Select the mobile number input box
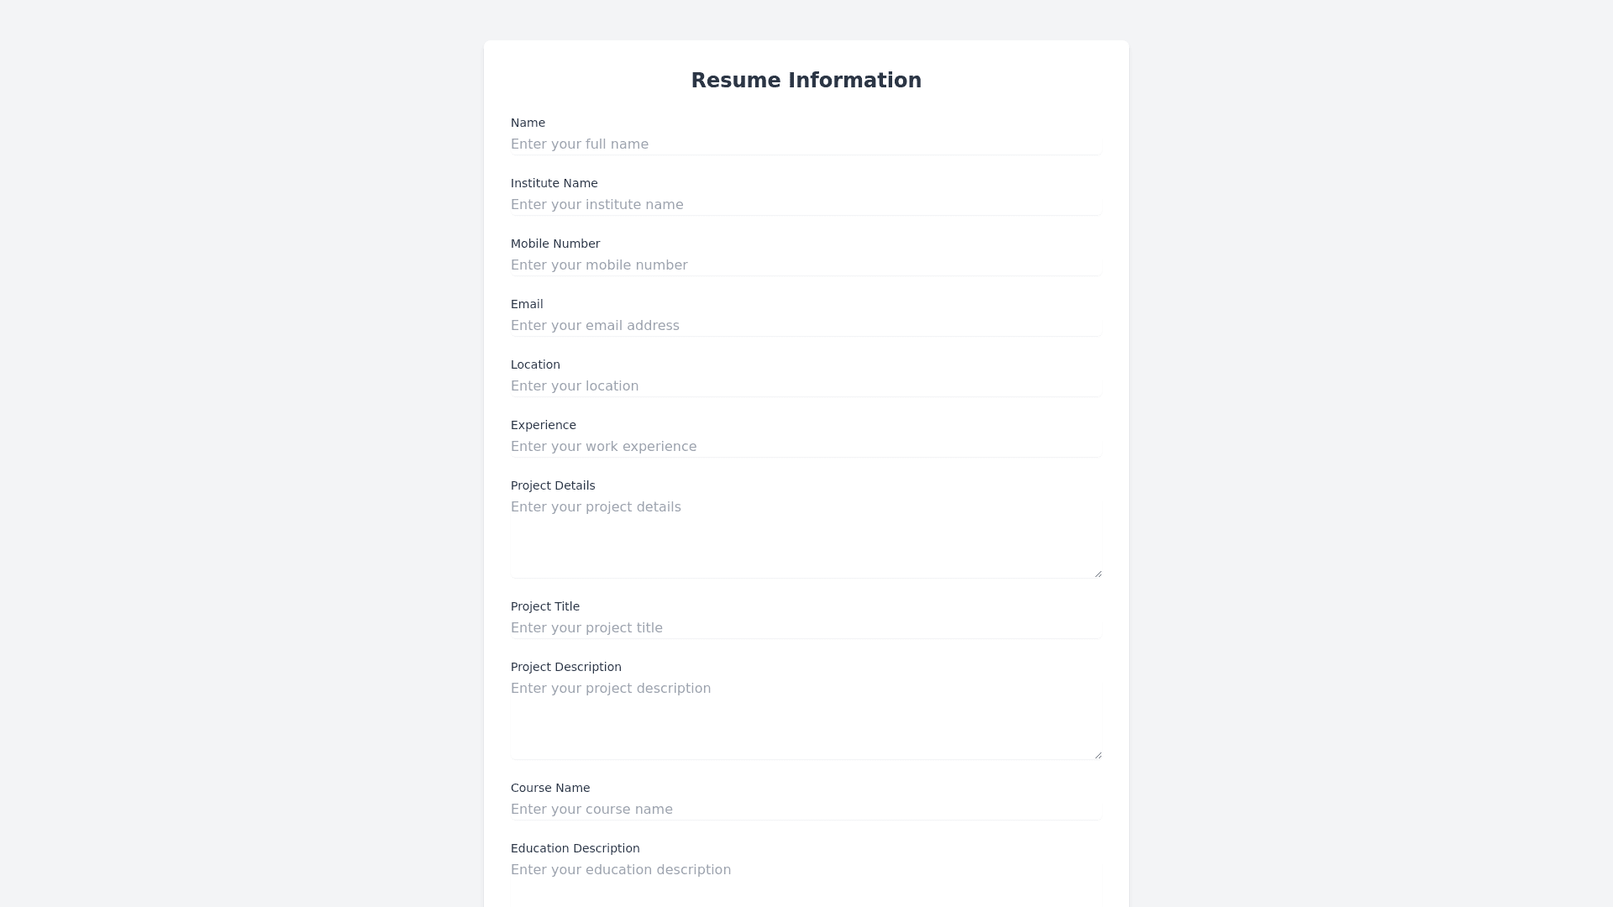 (806, 265)
